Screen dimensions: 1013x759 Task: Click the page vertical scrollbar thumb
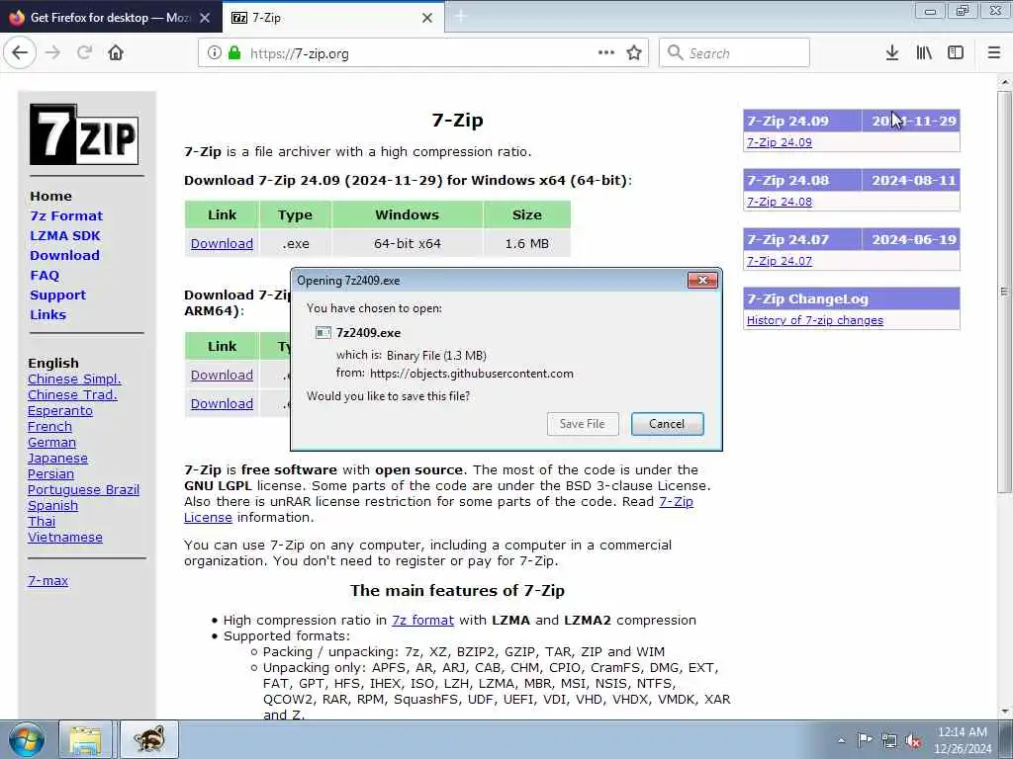(1004, 292)
